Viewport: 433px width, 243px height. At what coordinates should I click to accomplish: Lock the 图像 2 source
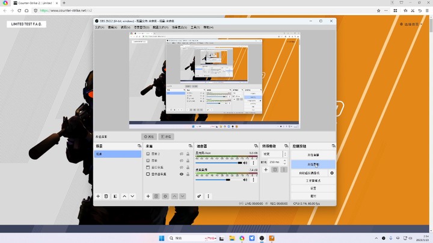pyautogui.click(x=188, y=154)
